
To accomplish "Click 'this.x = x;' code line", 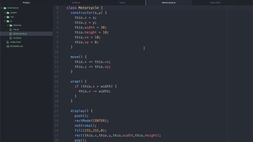I will (85, 18).
